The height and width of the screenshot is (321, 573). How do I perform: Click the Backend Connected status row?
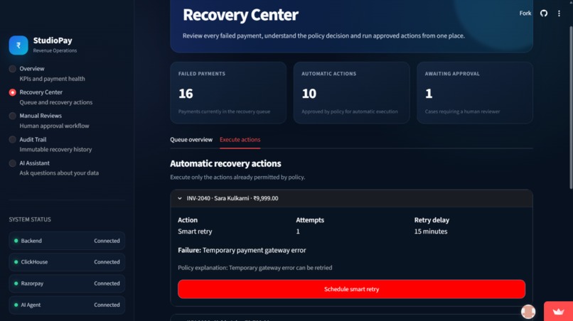pyautogui.click(x=67, y=241)
